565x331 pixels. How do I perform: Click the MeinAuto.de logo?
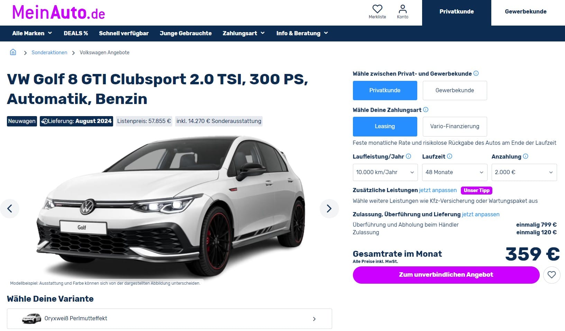point(58,13)
